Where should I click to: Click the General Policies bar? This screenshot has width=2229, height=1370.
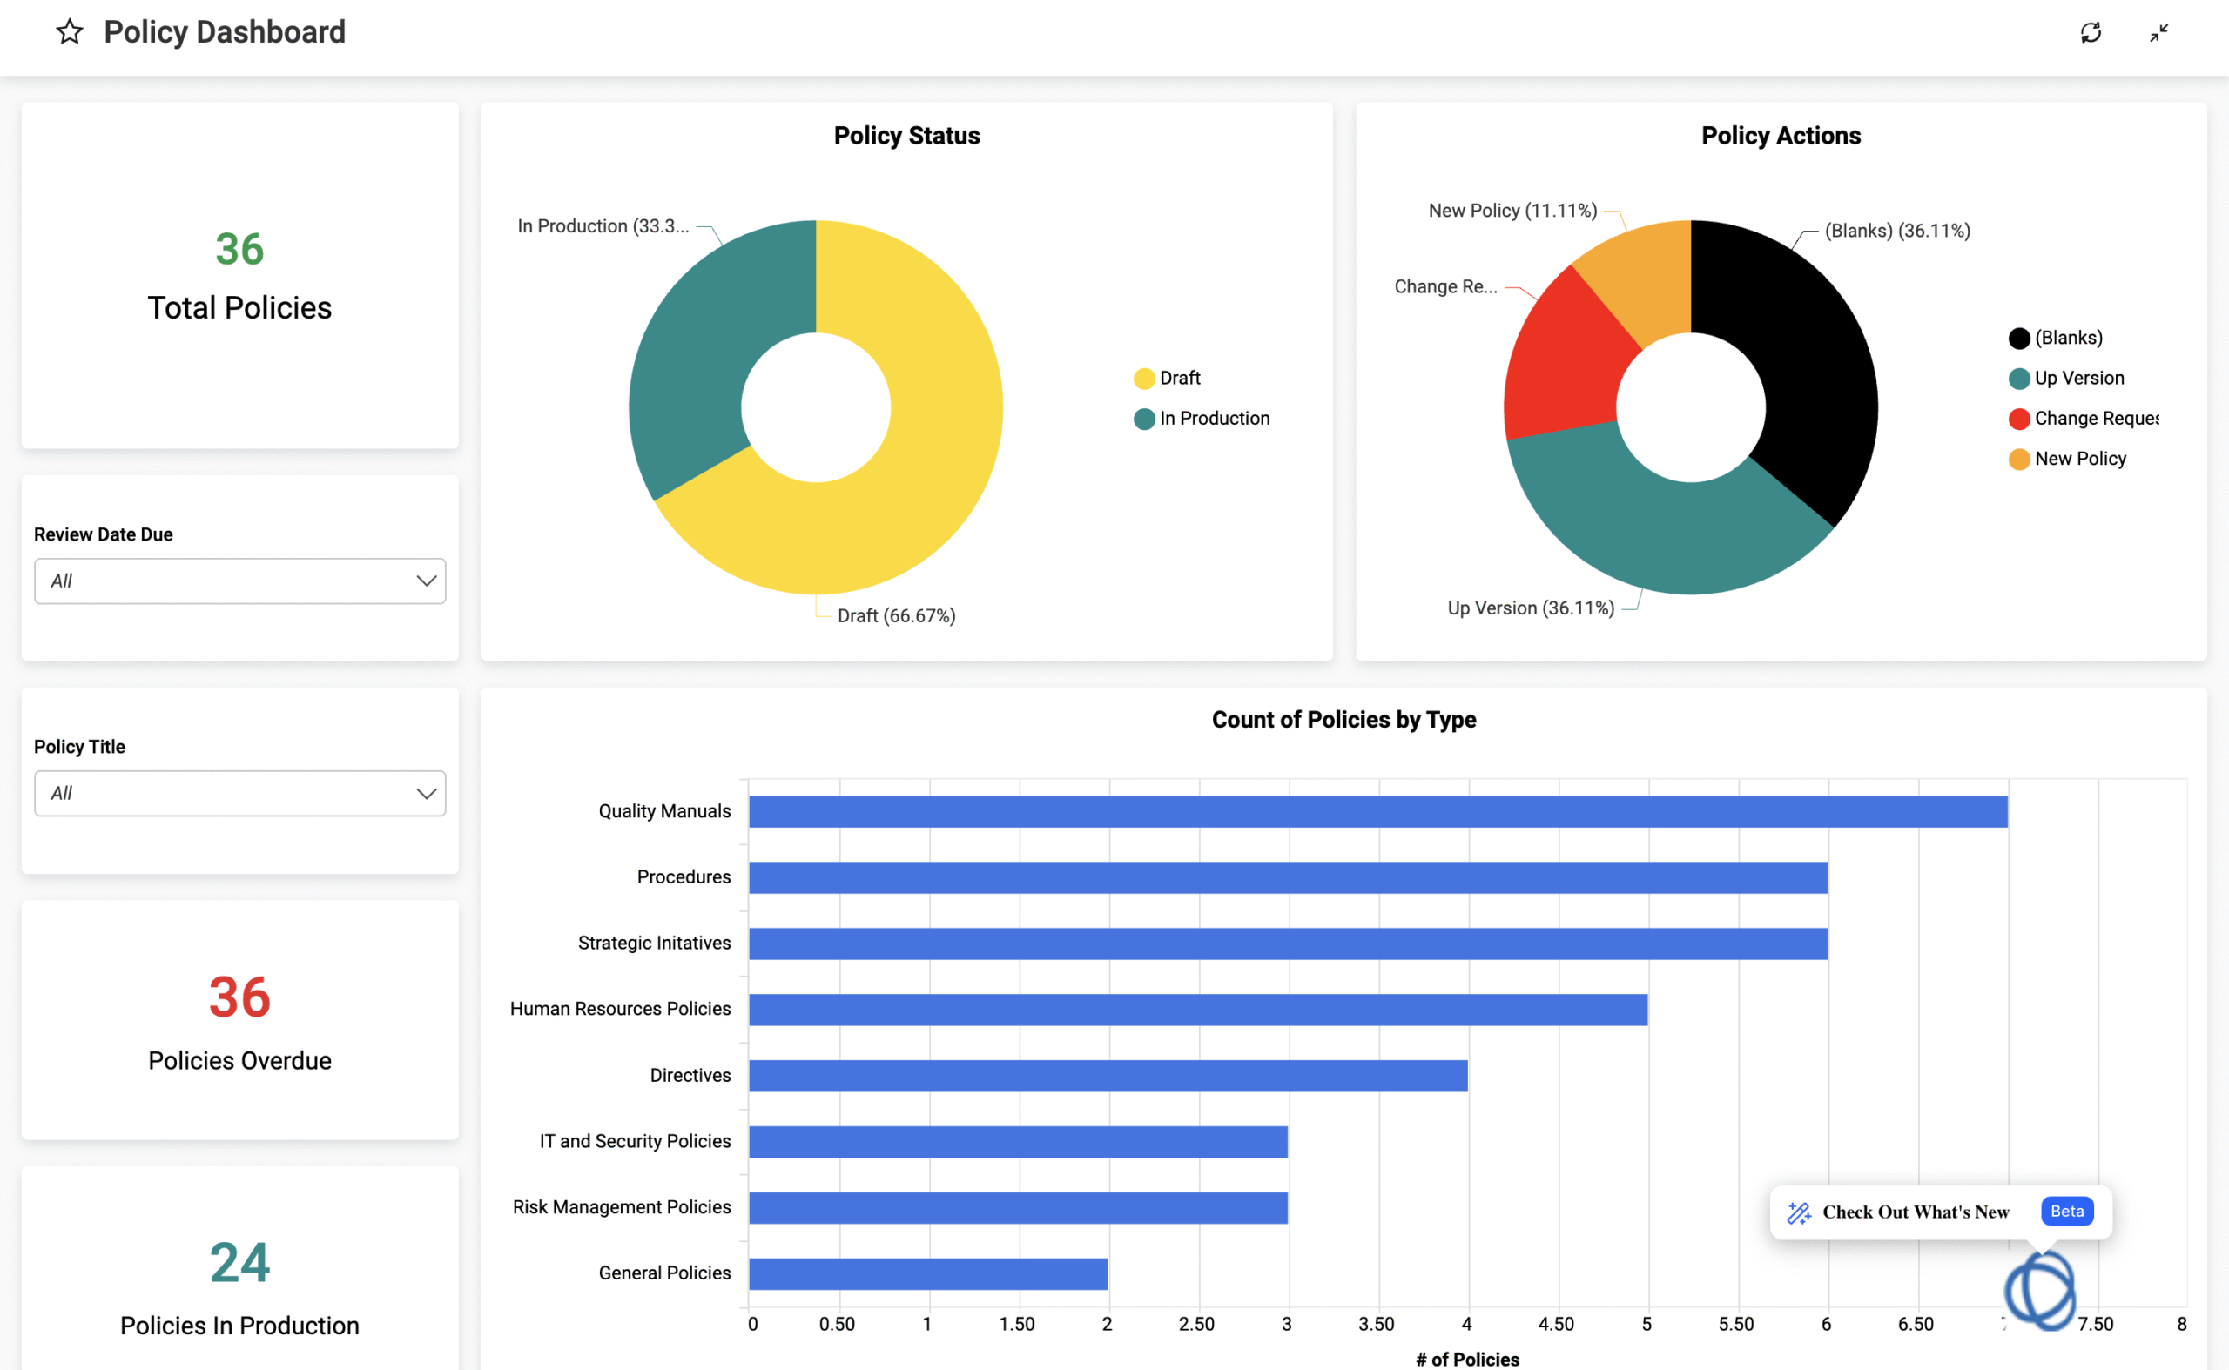point(928,1274)
